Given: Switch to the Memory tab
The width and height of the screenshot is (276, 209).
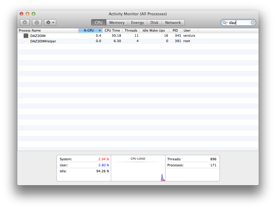Looking at the screenshot, I should 117,23.
